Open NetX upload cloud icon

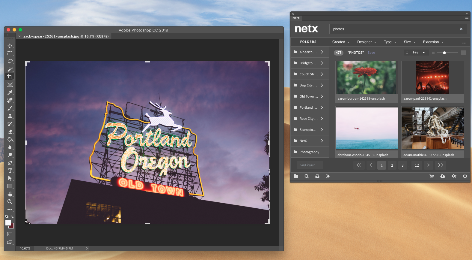(443, 176)
